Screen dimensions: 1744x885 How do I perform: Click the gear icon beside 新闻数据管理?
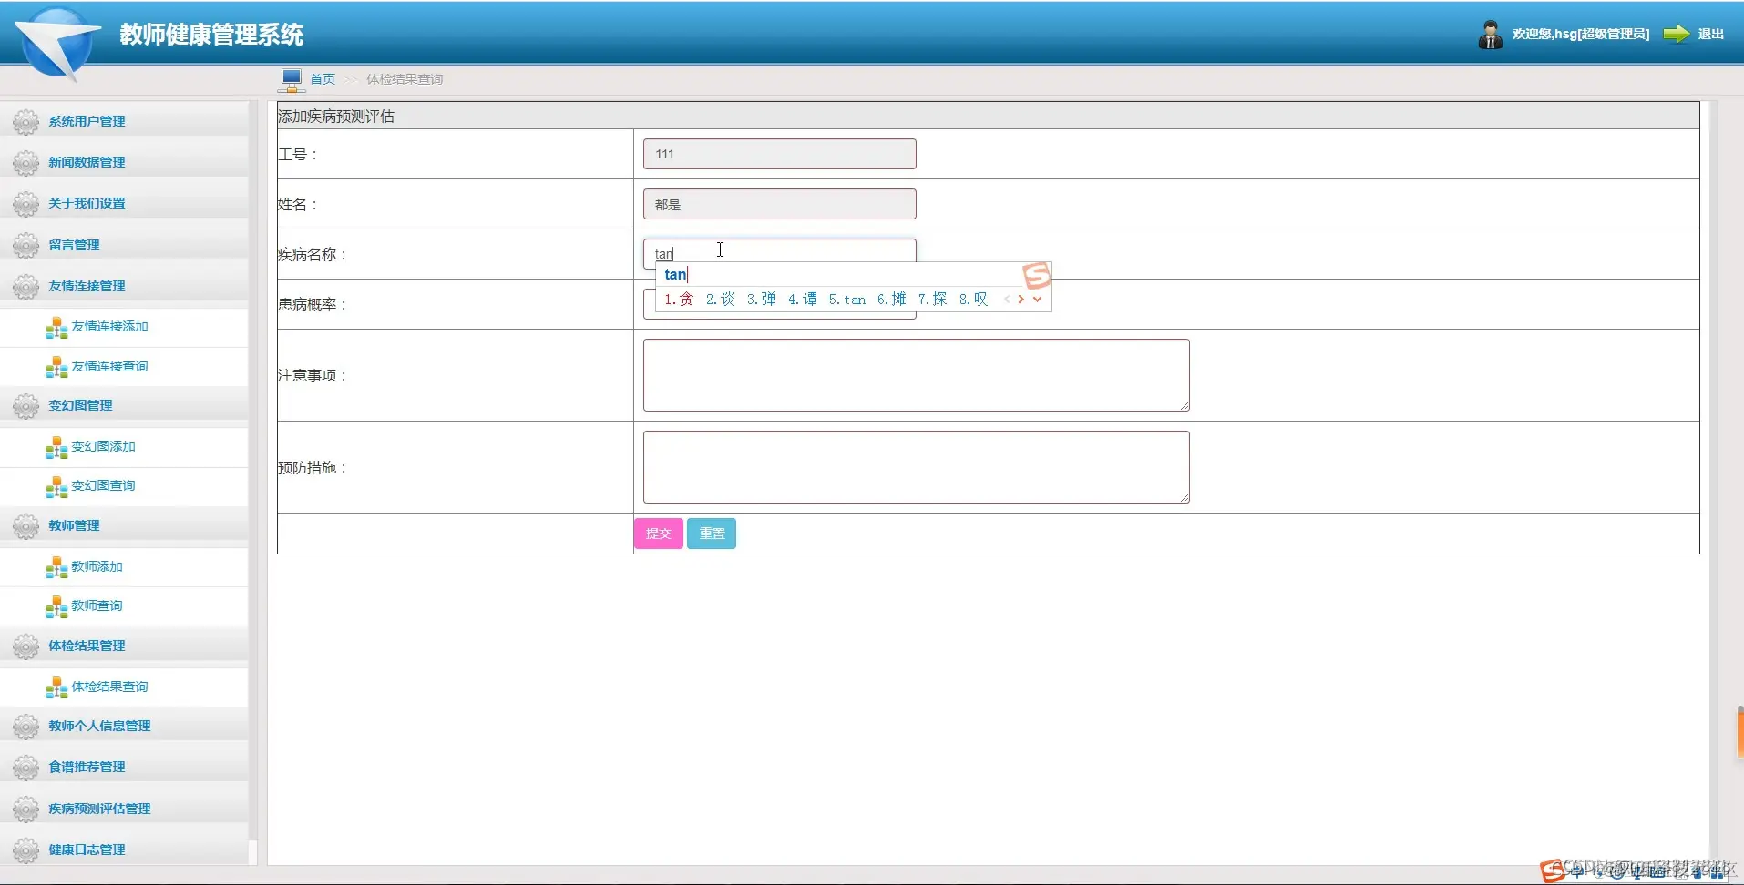pyautogui.click(x=26, y=162)
